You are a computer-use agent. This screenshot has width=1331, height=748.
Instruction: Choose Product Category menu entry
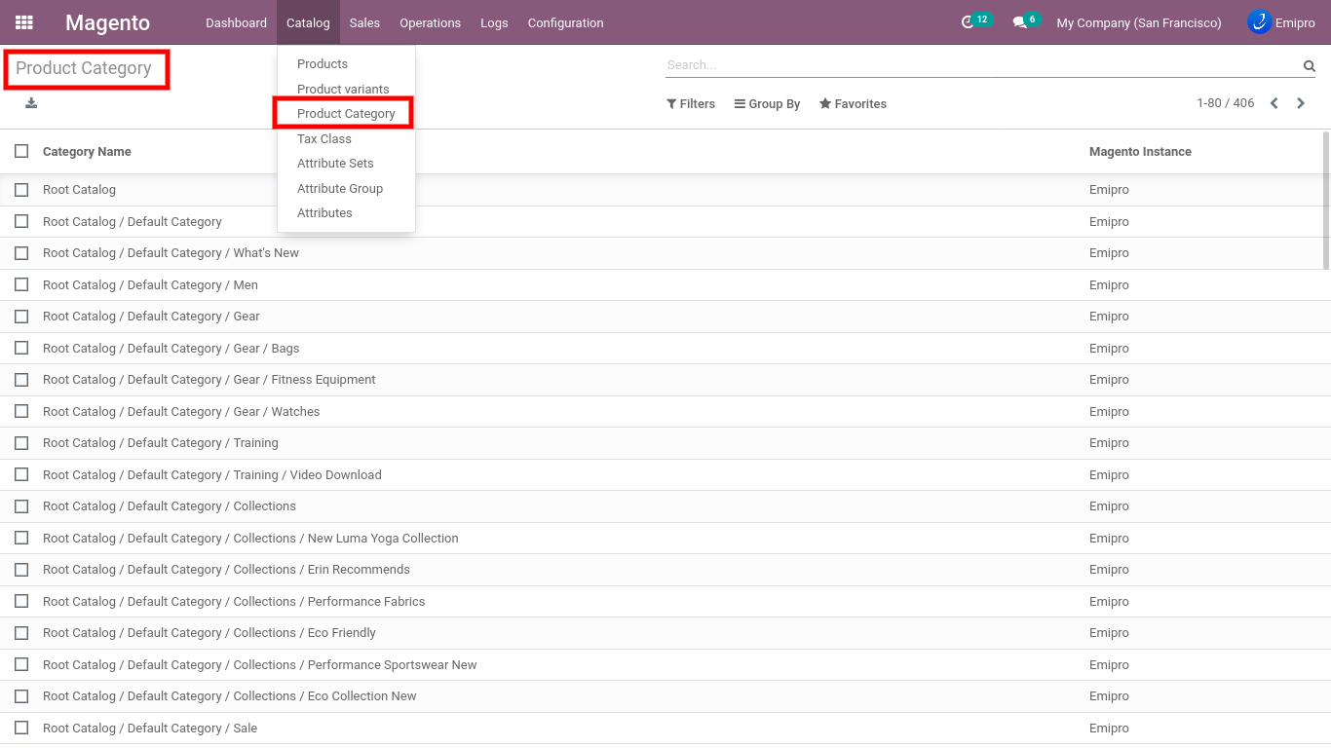(x=346, y=113)
